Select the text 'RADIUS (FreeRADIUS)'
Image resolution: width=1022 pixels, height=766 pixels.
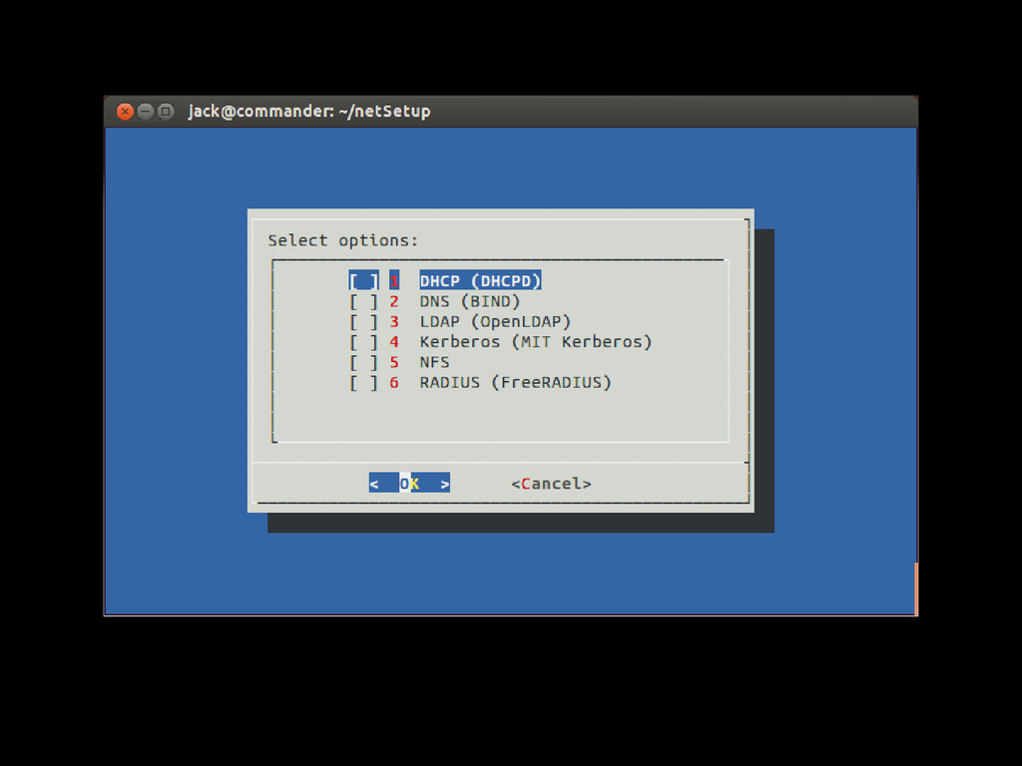(516, 382)
